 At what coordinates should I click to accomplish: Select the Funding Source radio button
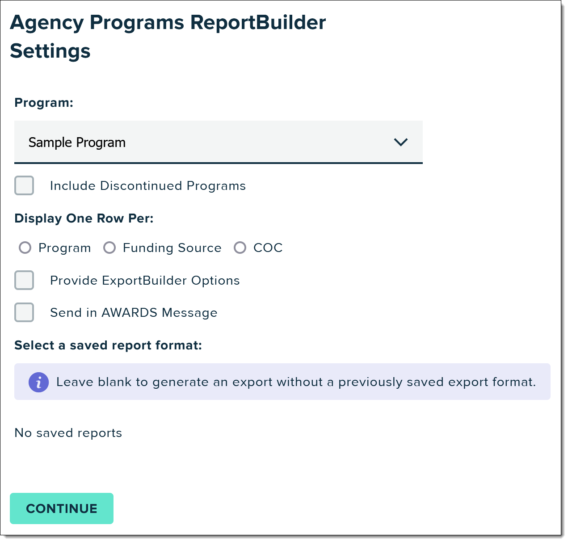[x=109, y=248]
